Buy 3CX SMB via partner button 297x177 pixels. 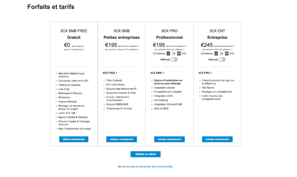point(122,139)
